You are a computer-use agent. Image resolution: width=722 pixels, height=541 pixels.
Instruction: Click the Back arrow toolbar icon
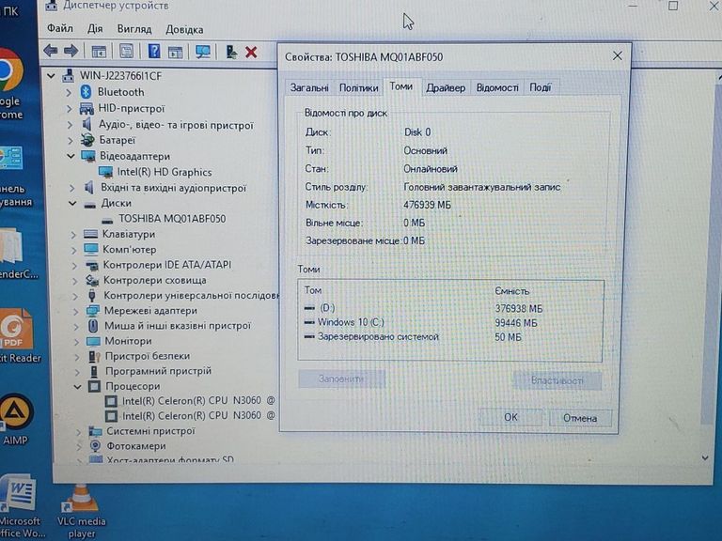point(50,51)
